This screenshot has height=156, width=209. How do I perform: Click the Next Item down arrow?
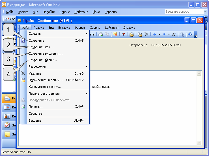click(164, 35)
